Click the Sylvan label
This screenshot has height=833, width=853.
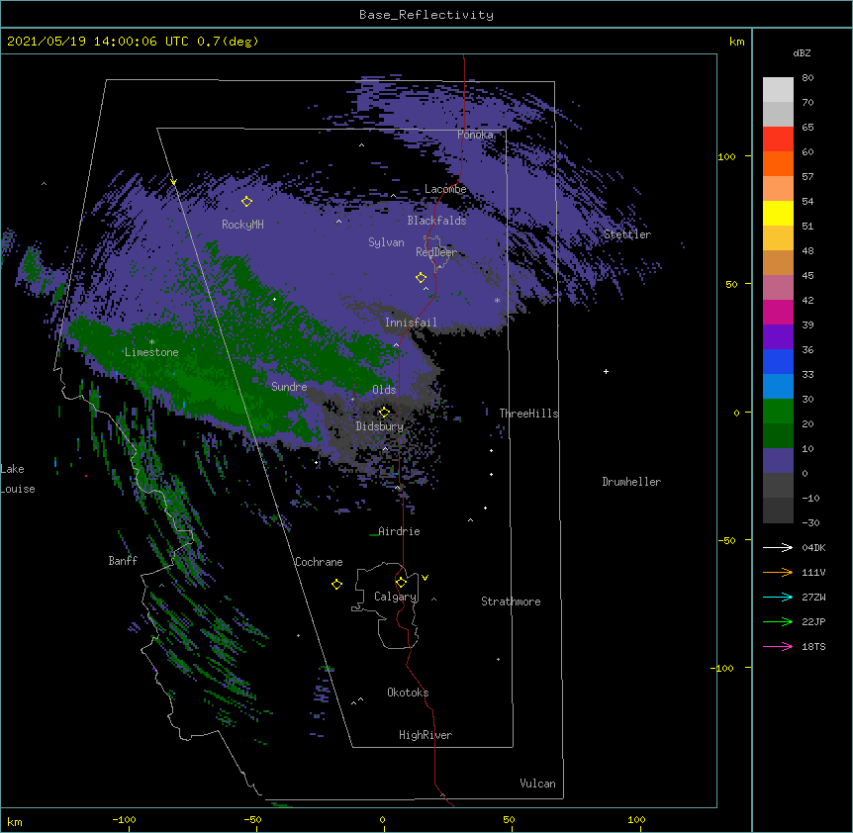pyautogui.click(x=386, y=242)
